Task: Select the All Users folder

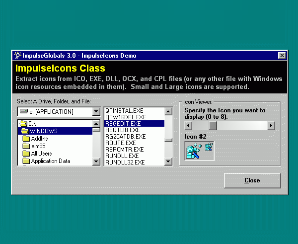Action: pos(55,154)
